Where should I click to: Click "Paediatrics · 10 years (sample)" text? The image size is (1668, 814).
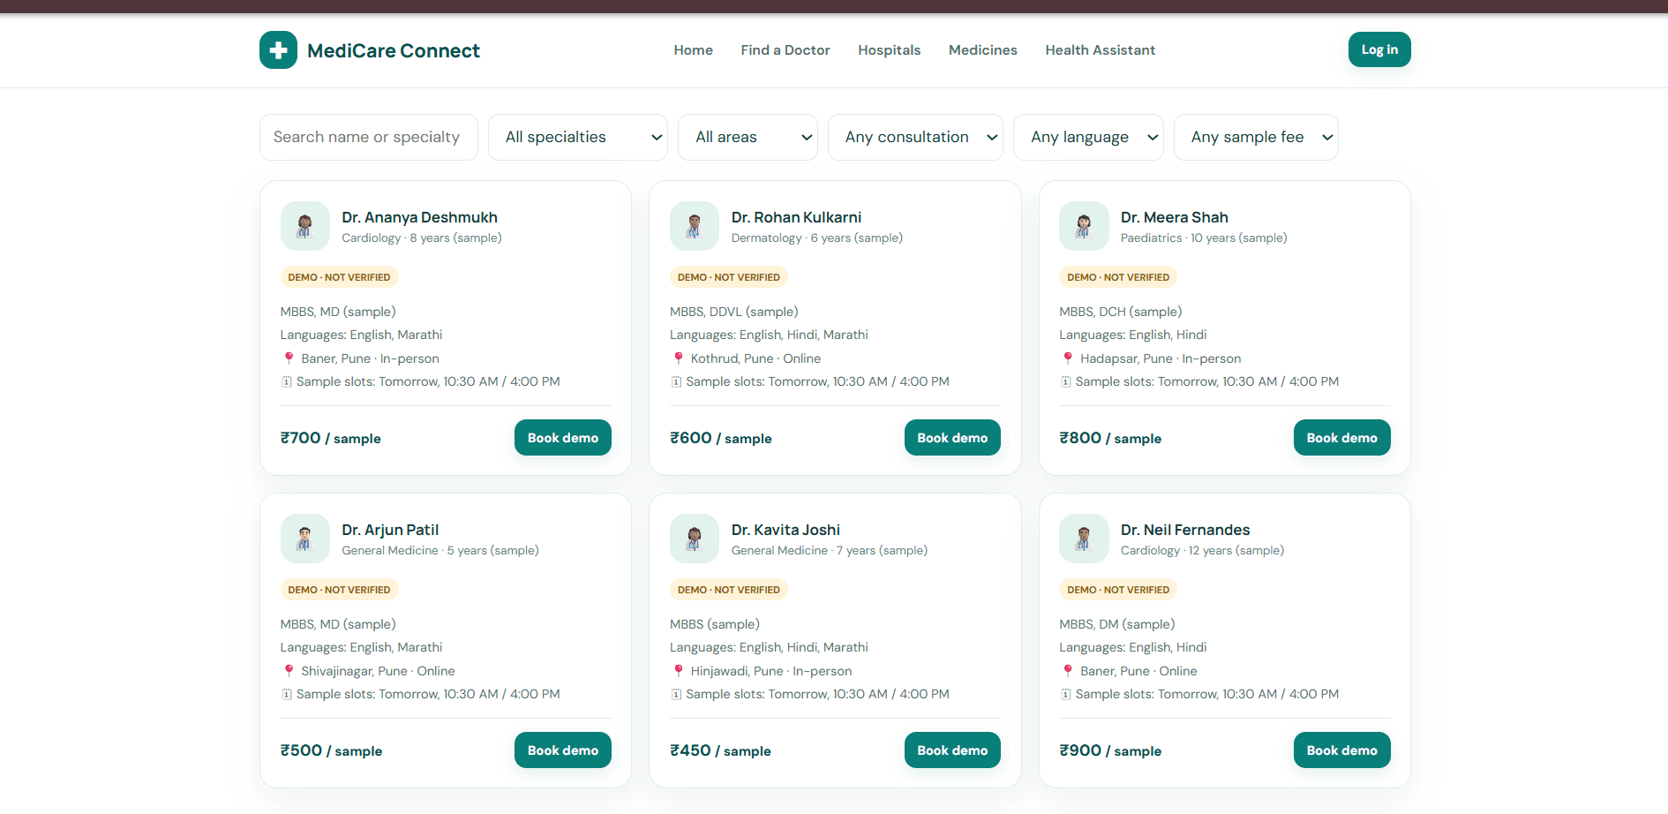pos(1204,238)
